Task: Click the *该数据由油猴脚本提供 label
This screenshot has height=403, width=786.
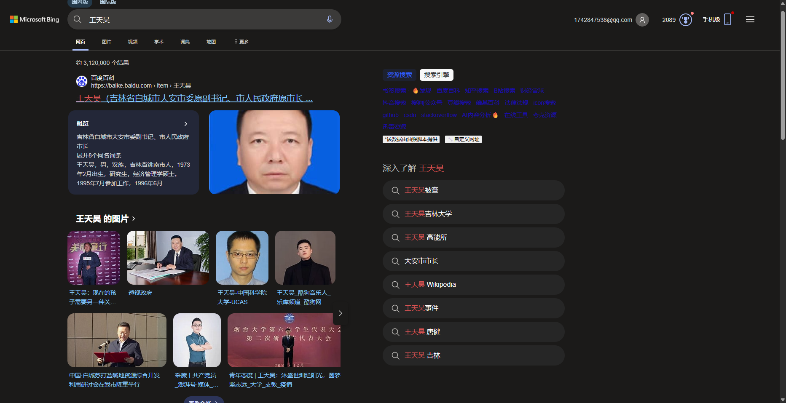Action: coord(411,139)
